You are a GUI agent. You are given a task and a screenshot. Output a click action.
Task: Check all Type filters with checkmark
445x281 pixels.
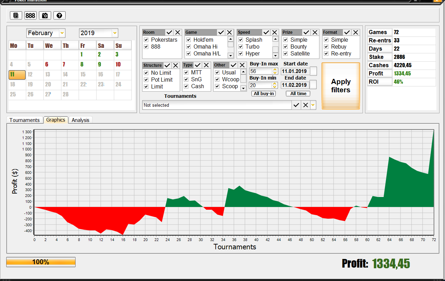pos(198,65)
